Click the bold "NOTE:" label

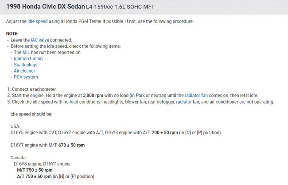13,34
